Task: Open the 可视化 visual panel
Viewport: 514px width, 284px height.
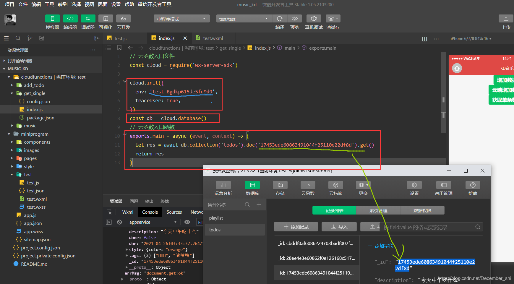Action: (x=106, y=19)
